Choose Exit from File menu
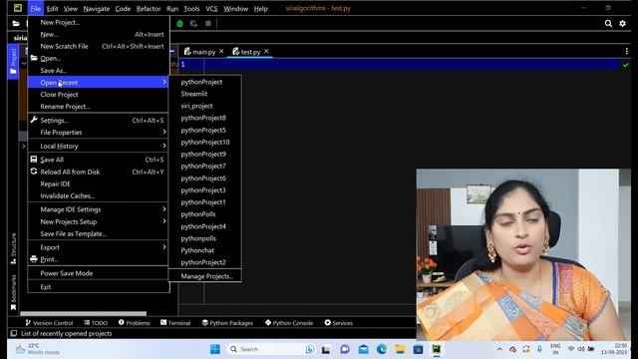Viewport: 638px width, 359px height. 99,287
